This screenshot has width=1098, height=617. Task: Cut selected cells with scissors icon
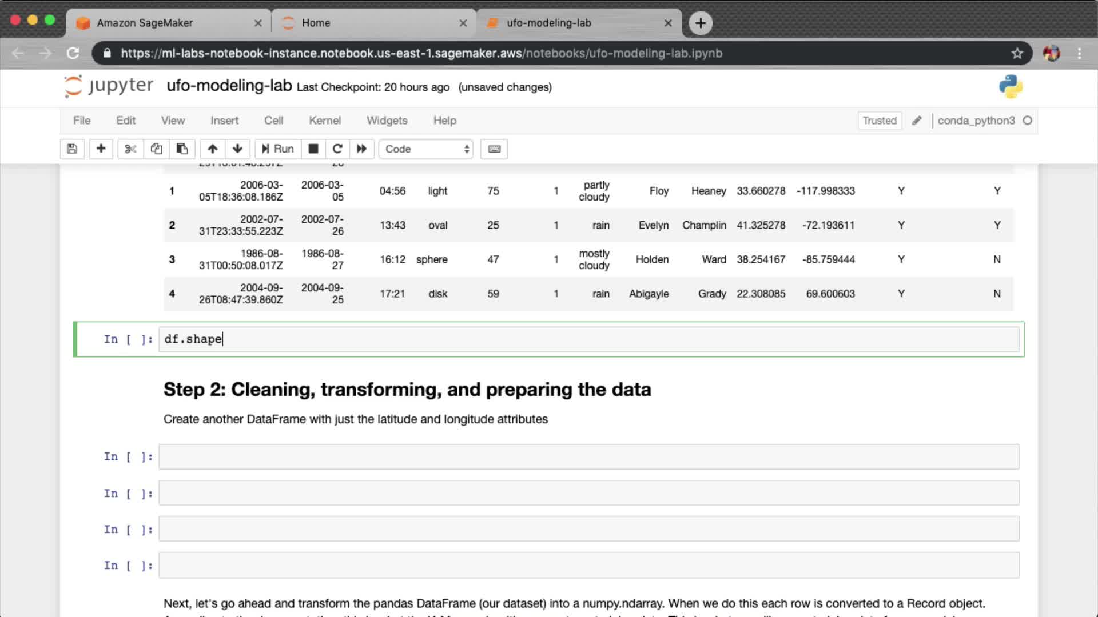(130, 149)
